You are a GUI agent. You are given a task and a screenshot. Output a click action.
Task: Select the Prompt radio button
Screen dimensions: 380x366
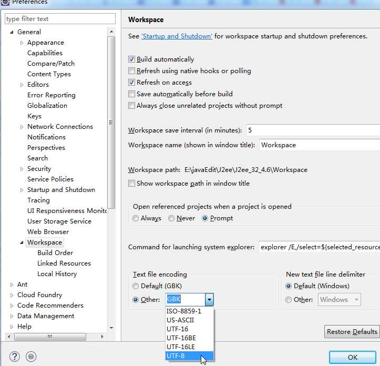[x=205, y=218]
